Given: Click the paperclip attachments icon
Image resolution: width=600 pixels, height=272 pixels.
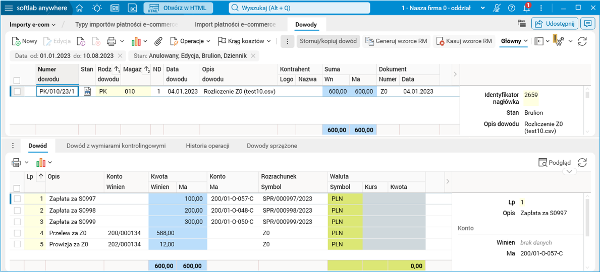Looking at the screenshot, I should tap(159, 41).
